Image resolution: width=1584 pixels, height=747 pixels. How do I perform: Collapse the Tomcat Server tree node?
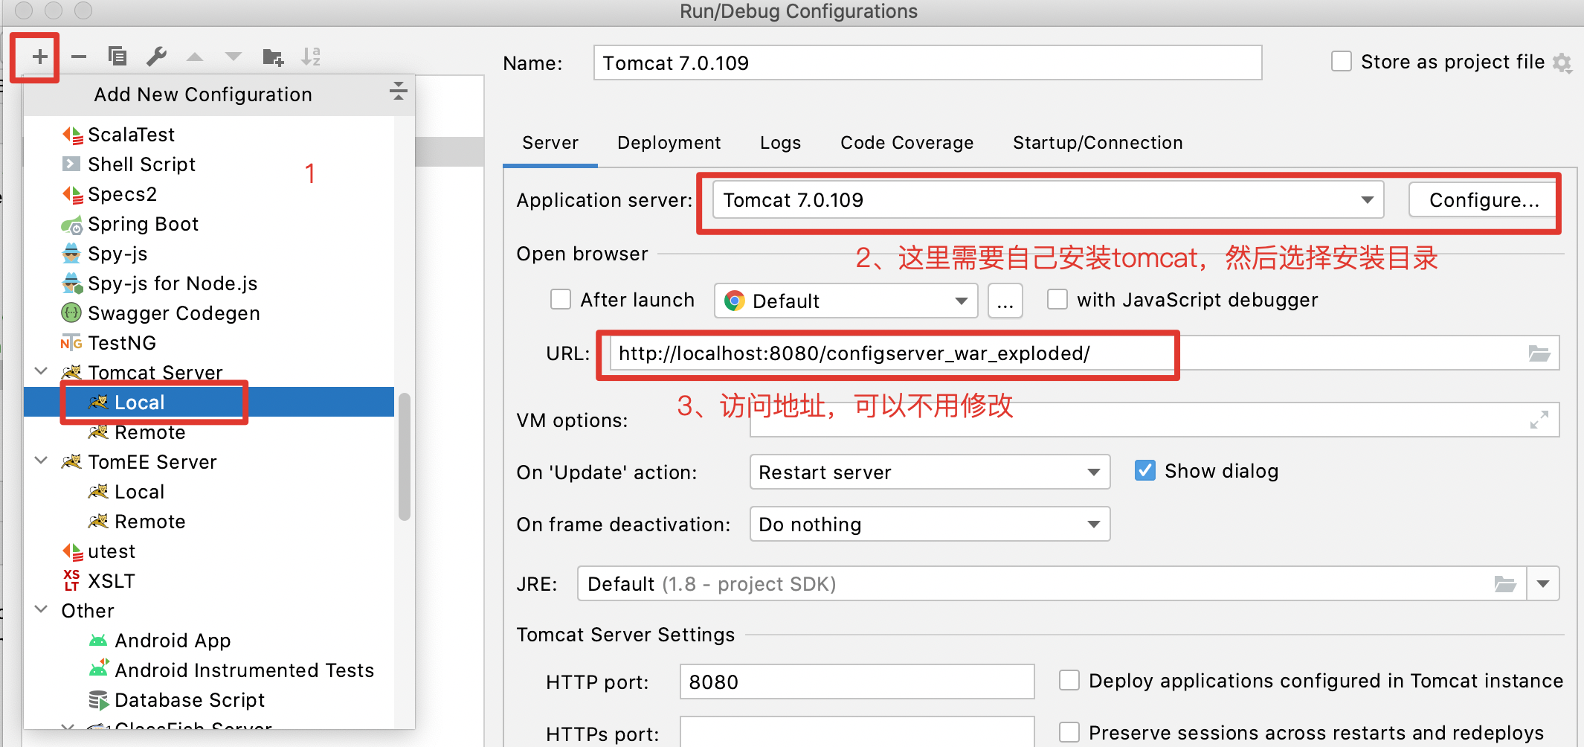pos(42,371)
